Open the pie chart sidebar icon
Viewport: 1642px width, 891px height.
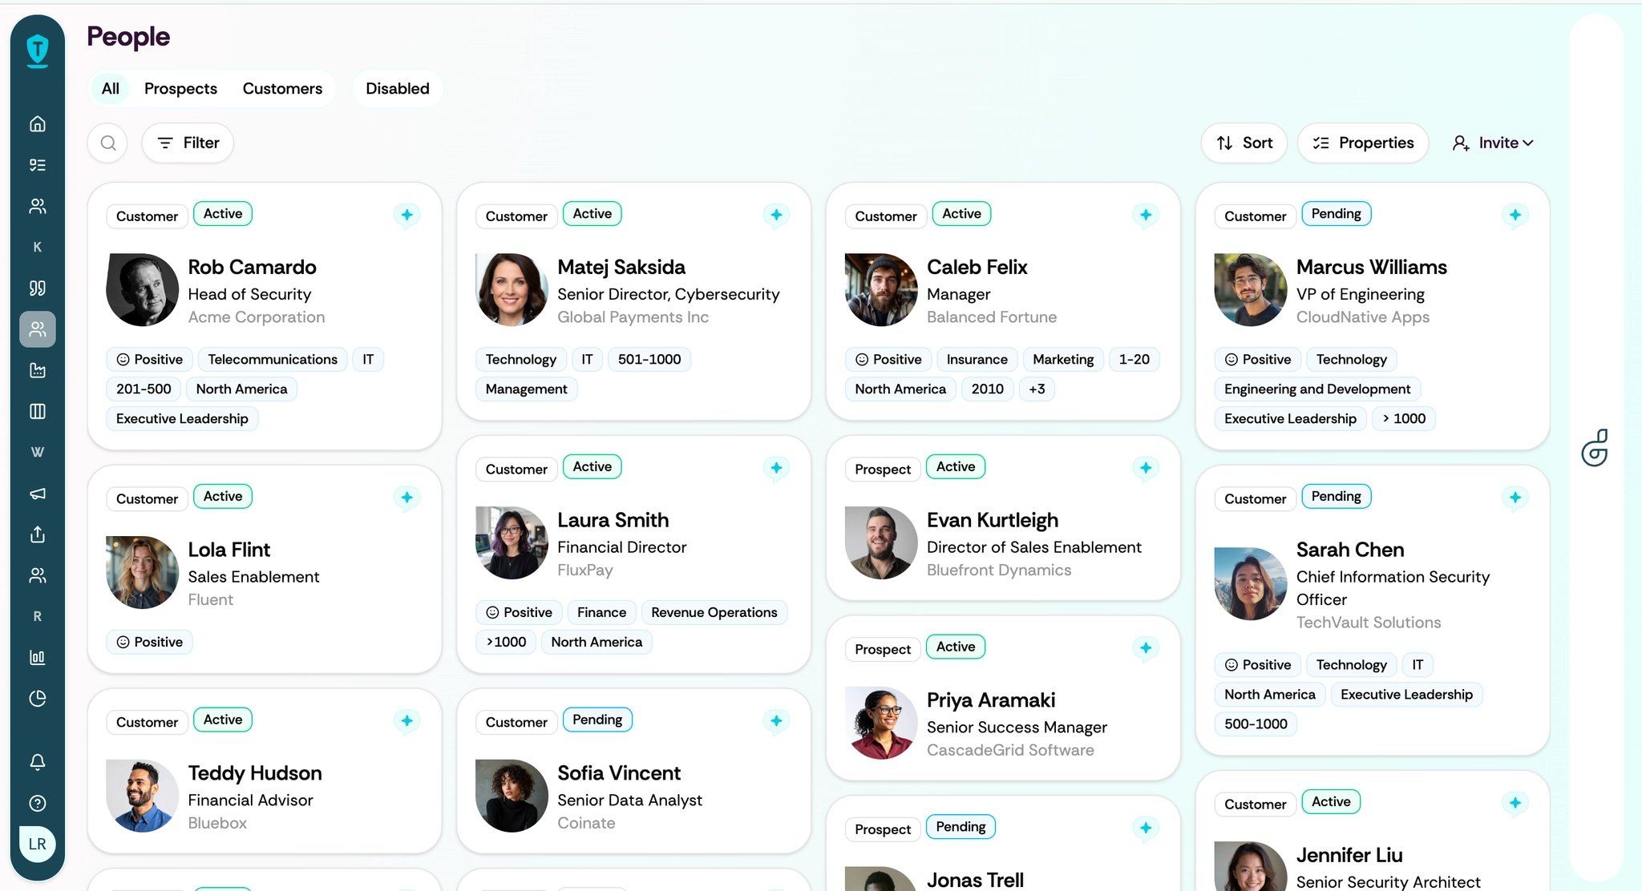[38, 699]
